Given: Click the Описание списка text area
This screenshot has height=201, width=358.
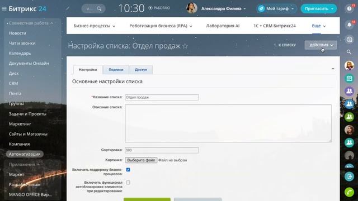Looking at the screenshot, I should tap(228, 123).
